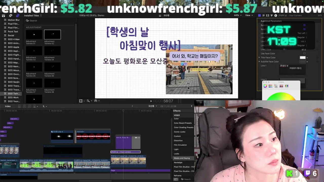The height and width of the screenshot is (182, 324).
Task: Open the viewer zoom 44% dropdown
Action: 237,15
